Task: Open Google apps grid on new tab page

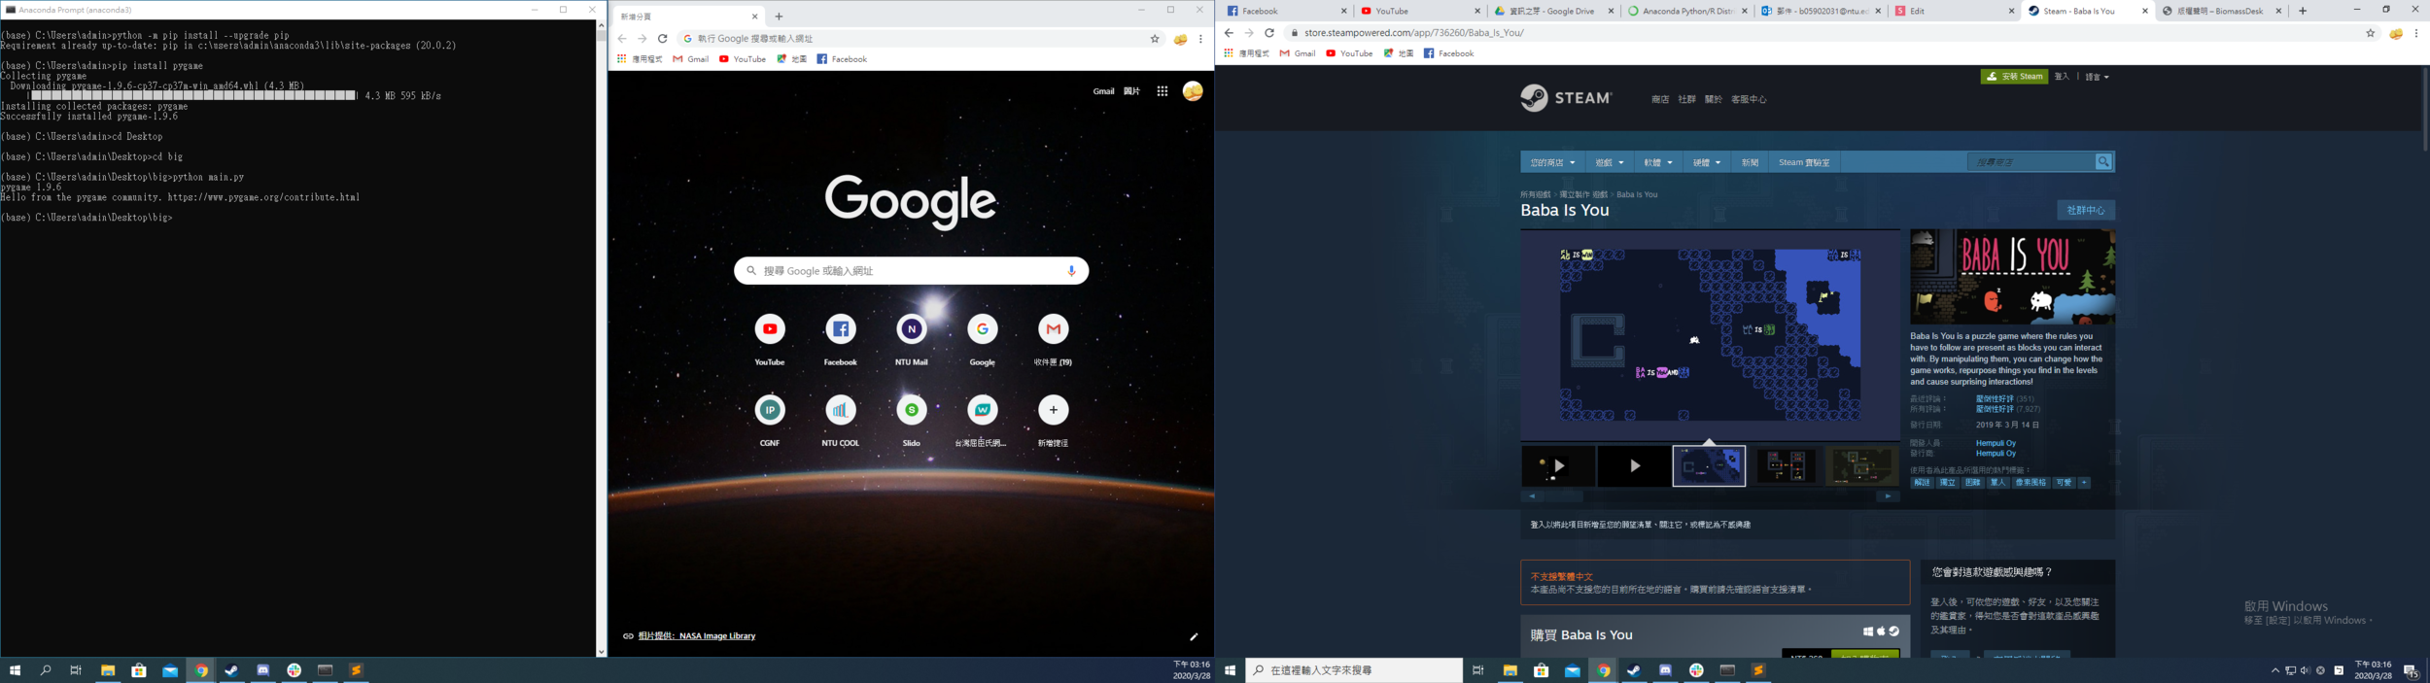Action: (1162, 91)
